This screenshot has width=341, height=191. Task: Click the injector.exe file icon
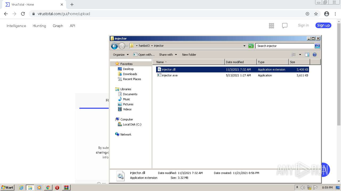(159, 75)
